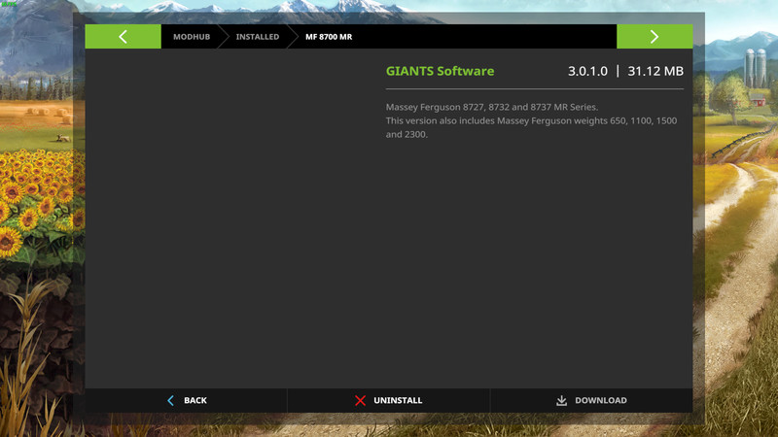Click the green right arrow for next mod
The height and width of the screenshot is (437, 778).
pos(654,37)
